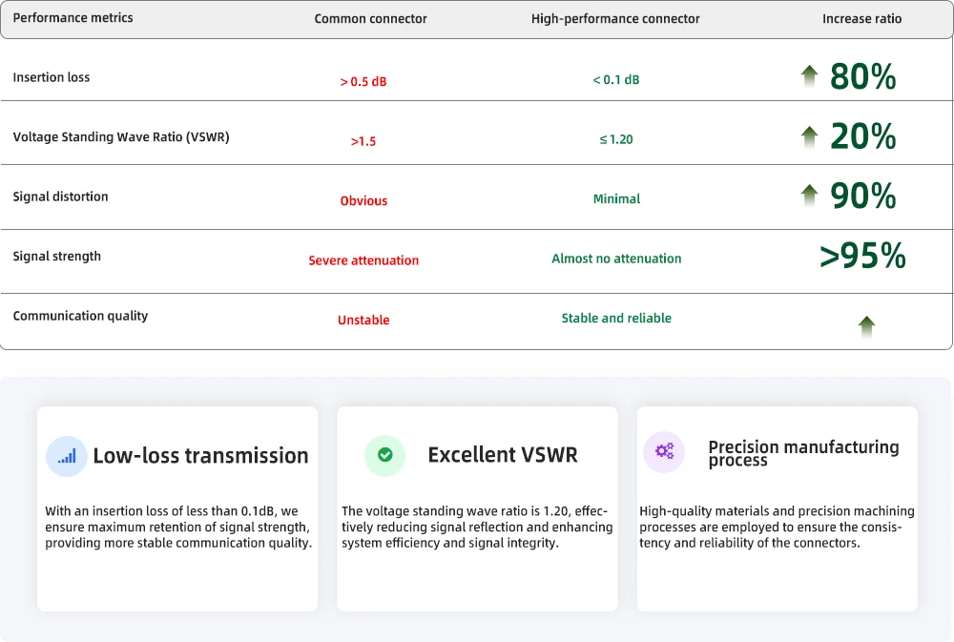This screenshot has width=954, height=642.
Task: Click the >95% increase ratio figure
Action: coord(862,256)
